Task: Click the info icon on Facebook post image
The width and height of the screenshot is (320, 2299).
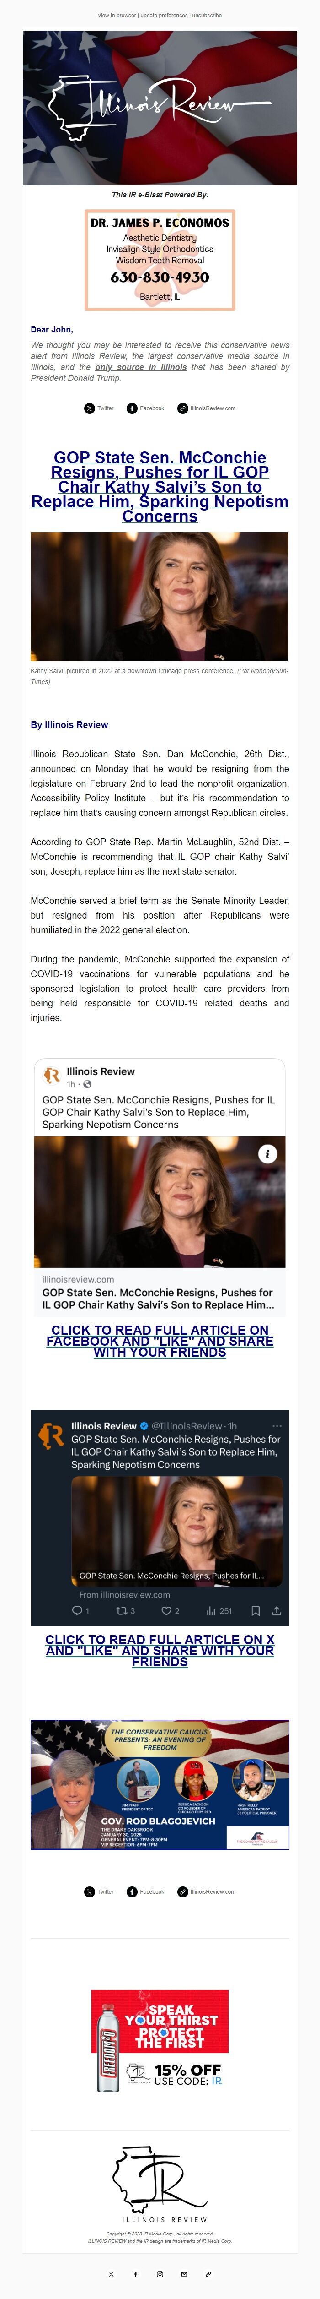Action: [x=267, y=1153]
